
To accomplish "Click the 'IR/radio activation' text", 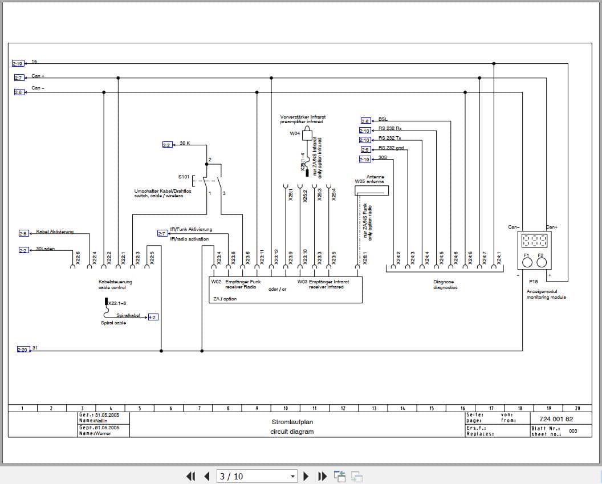I will tap(189, 239).
